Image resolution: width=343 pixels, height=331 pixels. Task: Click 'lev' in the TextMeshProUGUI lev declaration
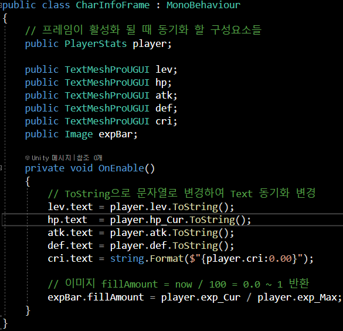click(164, 69)
